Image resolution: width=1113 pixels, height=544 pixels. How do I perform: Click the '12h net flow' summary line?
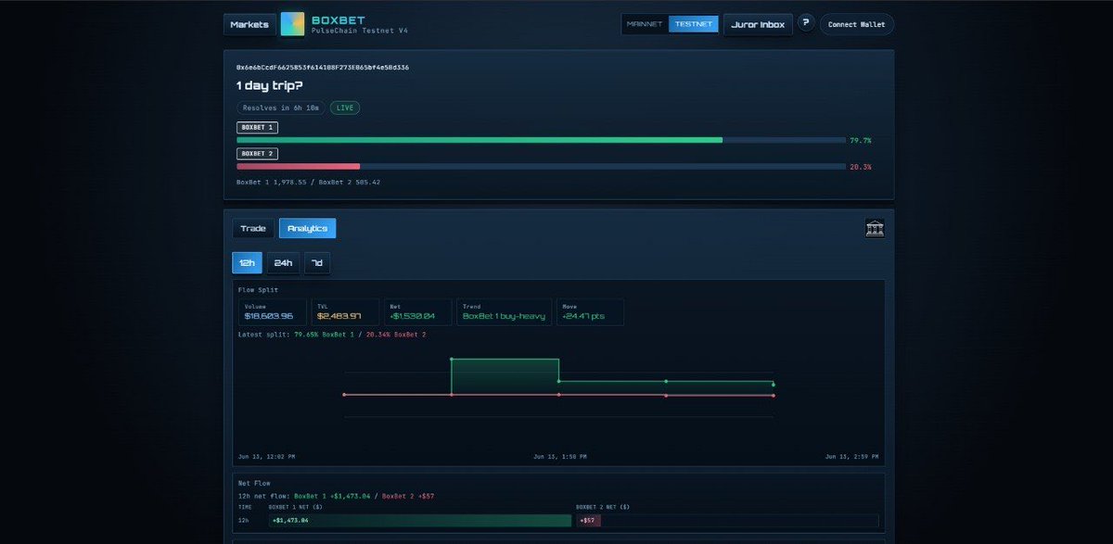pyautogui.click(x=336, y=496)
